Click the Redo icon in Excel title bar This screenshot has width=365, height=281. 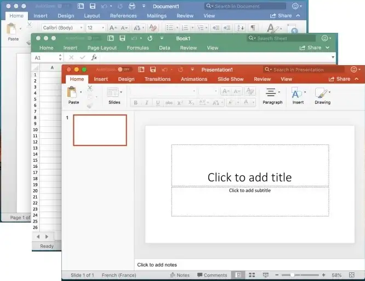(x=150, y=38)
